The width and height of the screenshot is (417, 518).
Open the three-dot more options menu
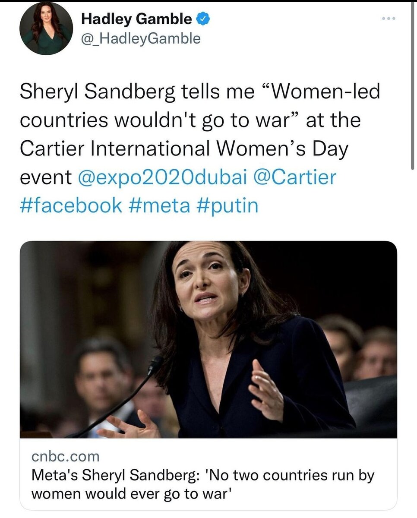[x=389, y=19]
